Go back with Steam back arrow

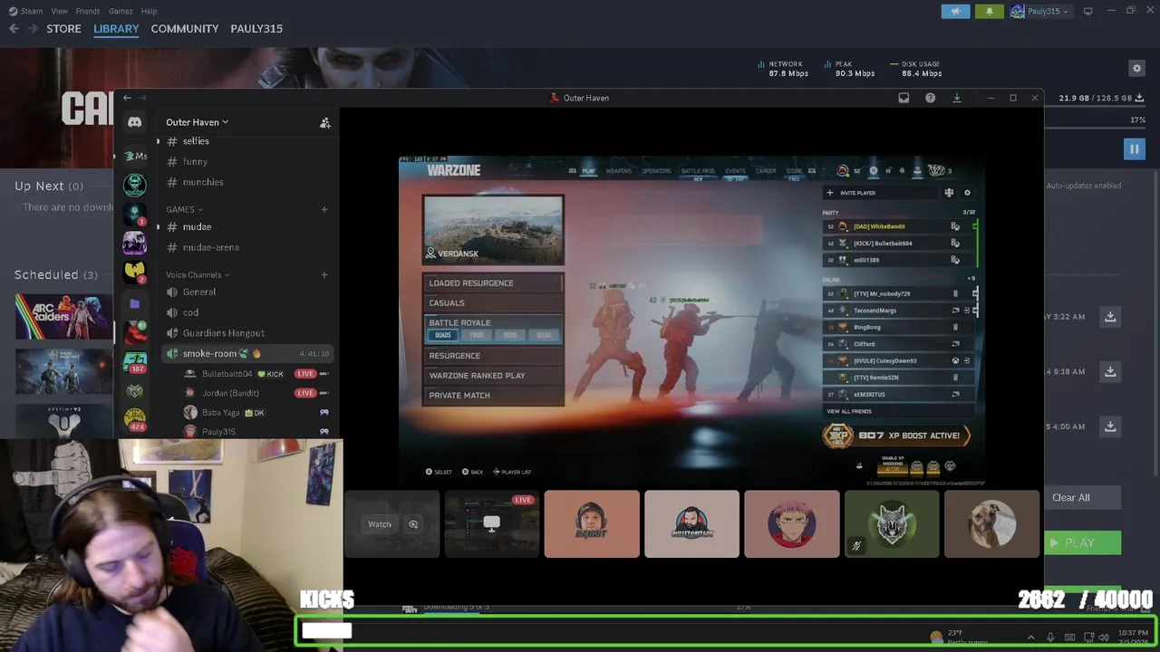pyautogui.click(x=14, y=28)
